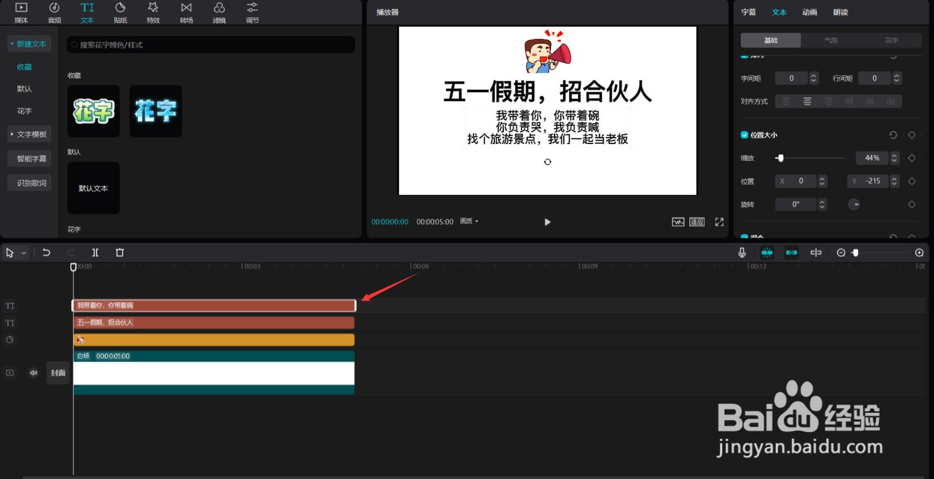Click the 封面 cover button

coord(58,373)
